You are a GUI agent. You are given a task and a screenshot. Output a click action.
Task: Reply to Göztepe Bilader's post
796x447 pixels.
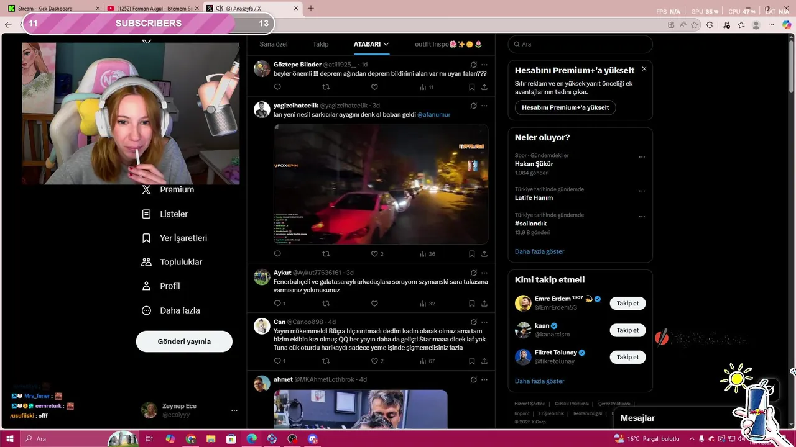(277, 88)
